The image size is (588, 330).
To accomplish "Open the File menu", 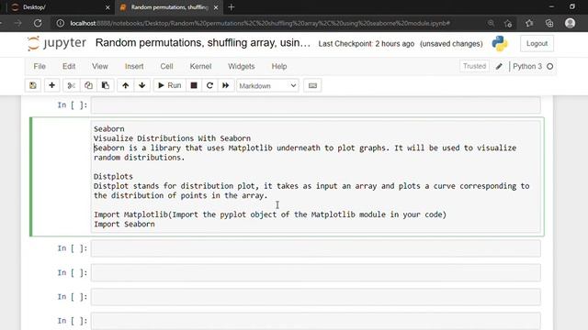I will tap(40, 66).
